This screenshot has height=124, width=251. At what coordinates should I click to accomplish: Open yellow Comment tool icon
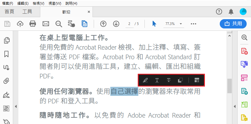click(x=244, y=118)
